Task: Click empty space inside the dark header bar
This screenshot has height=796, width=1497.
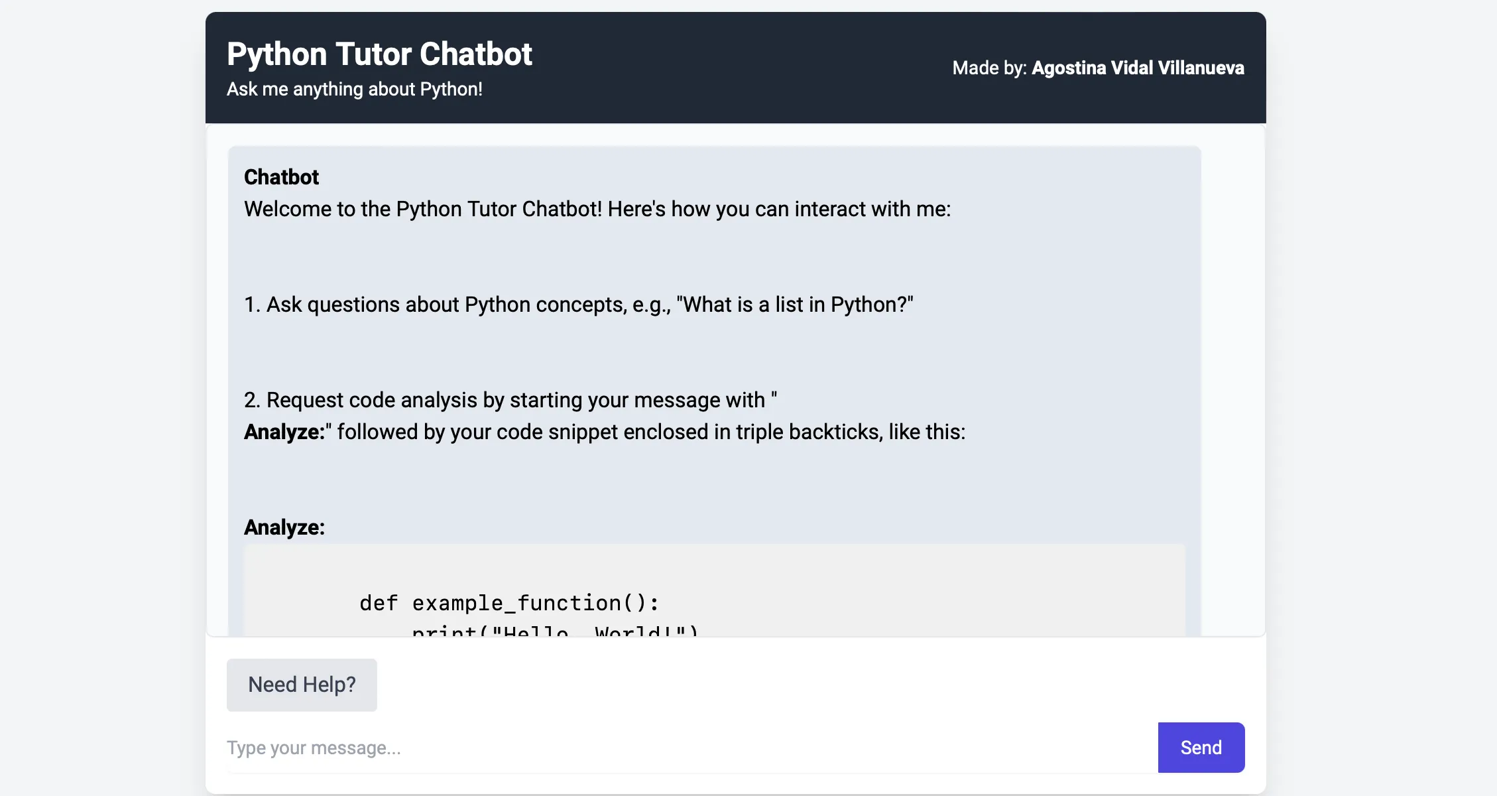Action: (x=729, y=66)
